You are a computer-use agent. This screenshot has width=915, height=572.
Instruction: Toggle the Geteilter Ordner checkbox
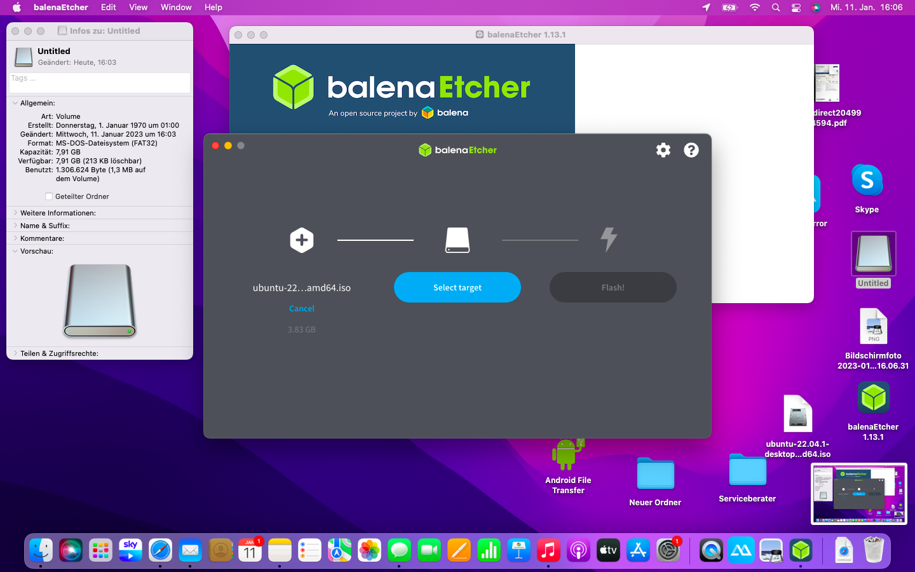pyautogui.click(x=49, y=196)
